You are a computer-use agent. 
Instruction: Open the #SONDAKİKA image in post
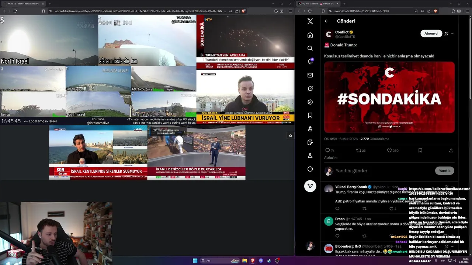click(389, 97)
